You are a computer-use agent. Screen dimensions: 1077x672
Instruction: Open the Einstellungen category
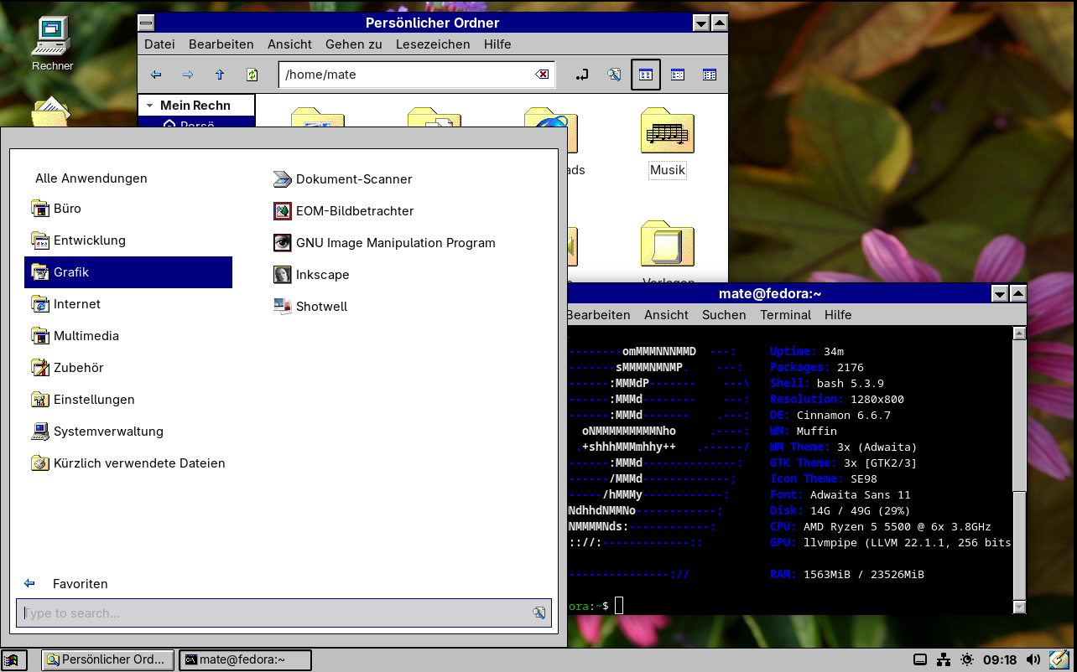click(128, 400)
